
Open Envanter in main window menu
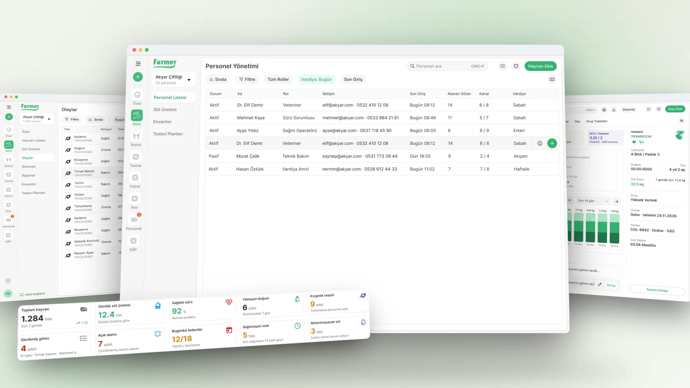[162, 122]
